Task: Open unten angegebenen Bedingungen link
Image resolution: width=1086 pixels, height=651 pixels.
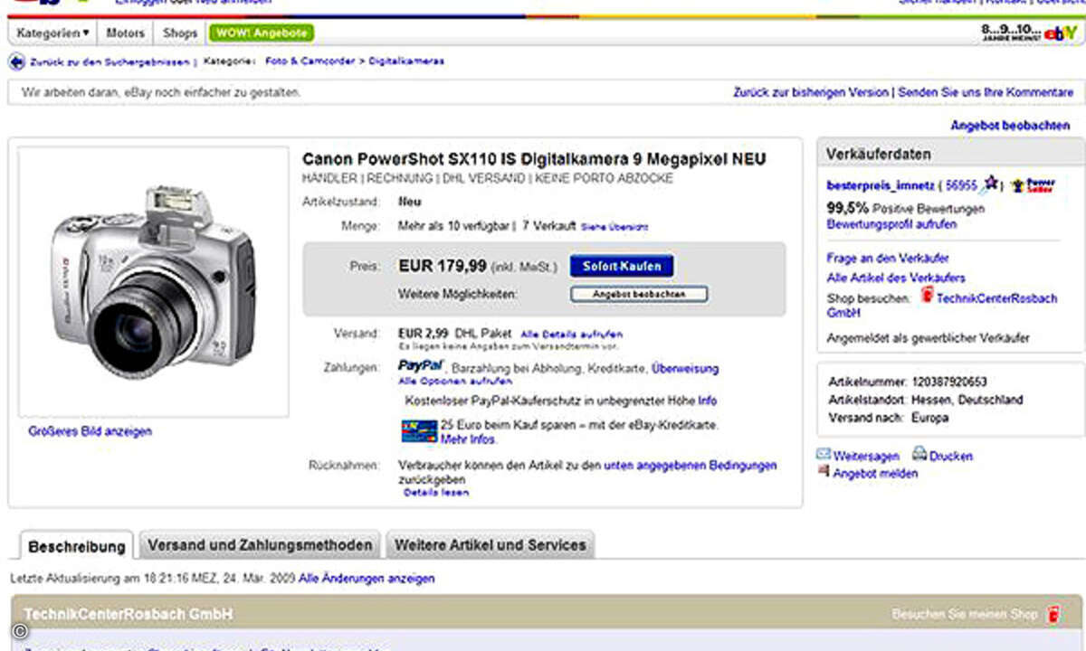Action: [x=691, y=466]
